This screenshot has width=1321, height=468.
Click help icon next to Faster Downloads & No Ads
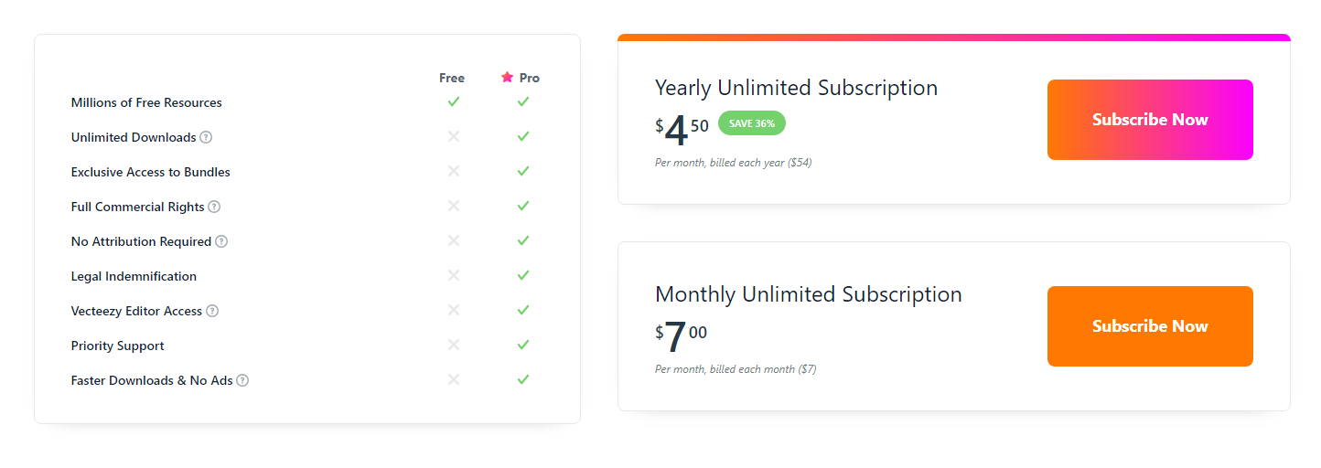242,380
